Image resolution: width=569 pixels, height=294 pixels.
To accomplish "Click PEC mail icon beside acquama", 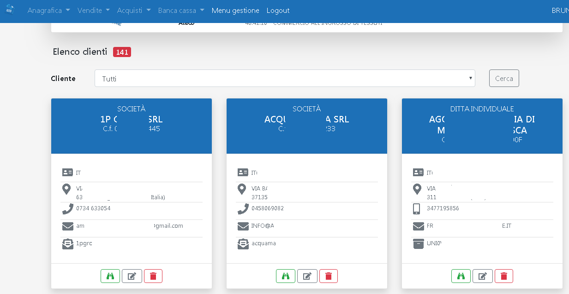I will pyautogui.click(x=243, y=244).
